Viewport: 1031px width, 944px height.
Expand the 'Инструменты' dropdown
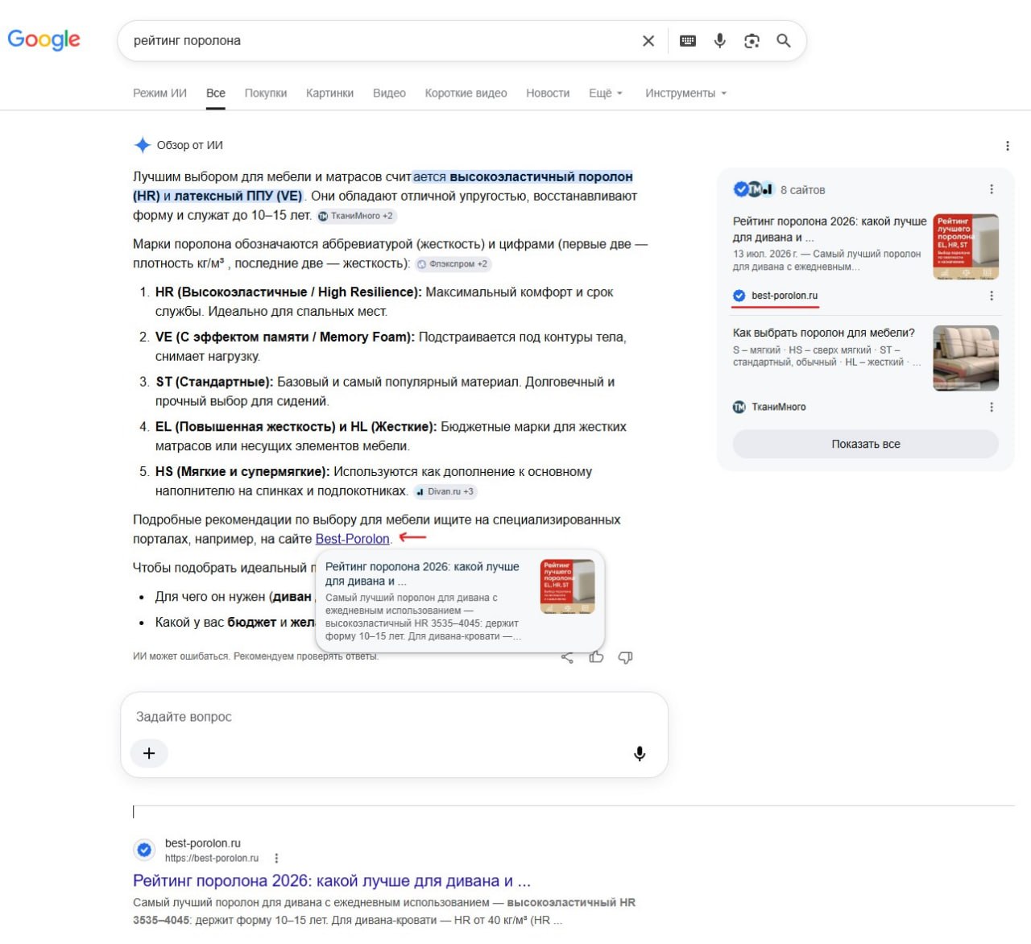pyautogui.click(x=686, y=93)
